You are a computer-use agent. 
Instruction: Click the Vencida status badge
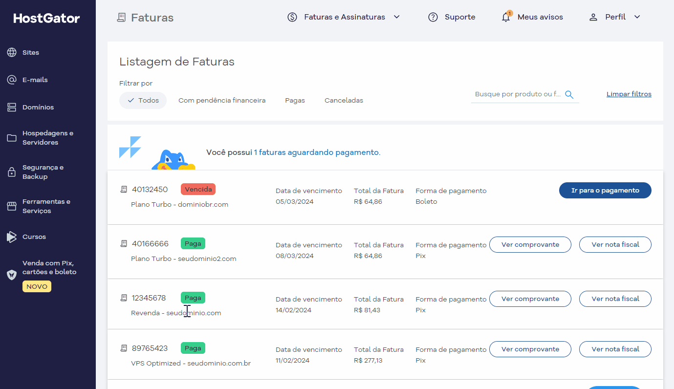(x=198, y=189)
